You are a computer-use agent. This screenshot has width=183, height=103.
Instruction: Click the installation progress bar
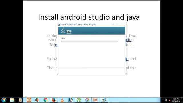coord(89,41)
